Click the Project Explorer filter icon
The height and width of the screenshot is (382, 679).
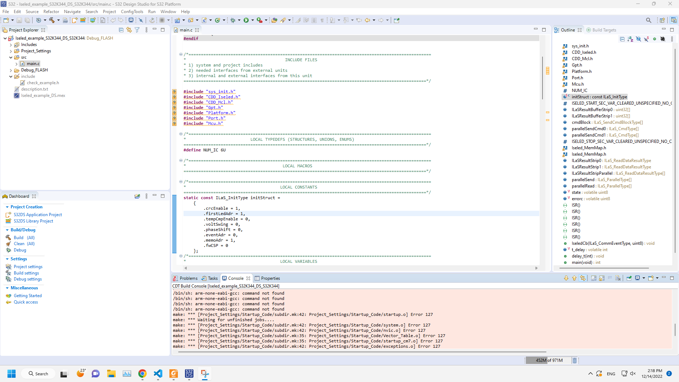point(137,30)
